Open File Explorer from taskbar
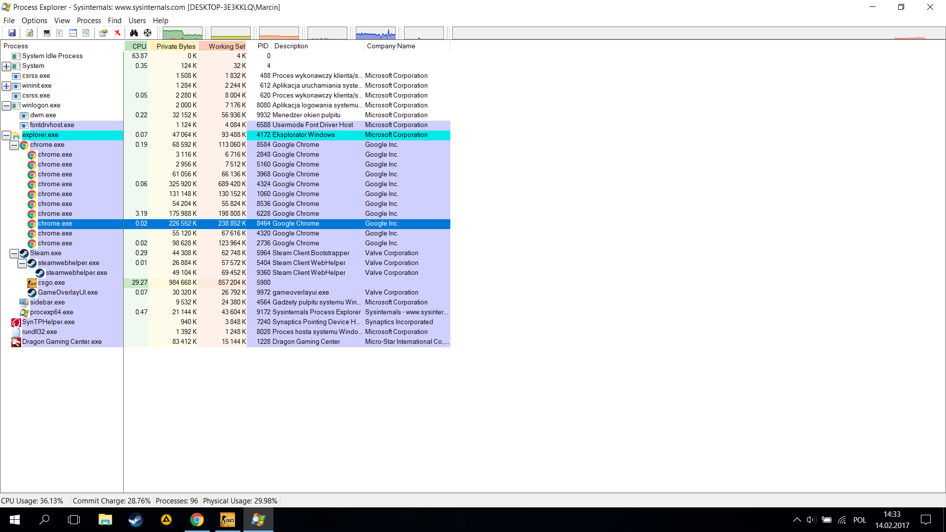 tap(105, 520)
